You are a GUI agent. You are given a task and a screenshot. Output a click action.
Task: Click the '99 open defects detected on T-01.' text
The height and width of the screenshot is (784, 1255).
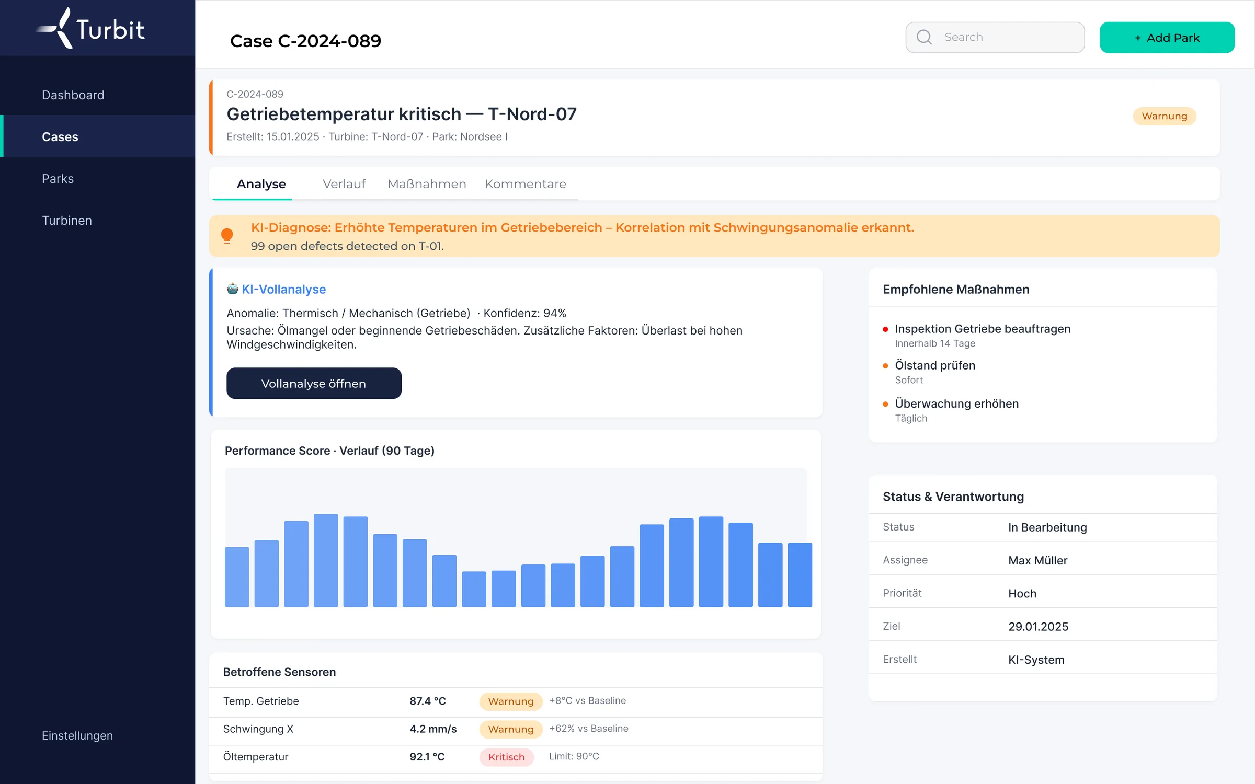click(347, 246)
